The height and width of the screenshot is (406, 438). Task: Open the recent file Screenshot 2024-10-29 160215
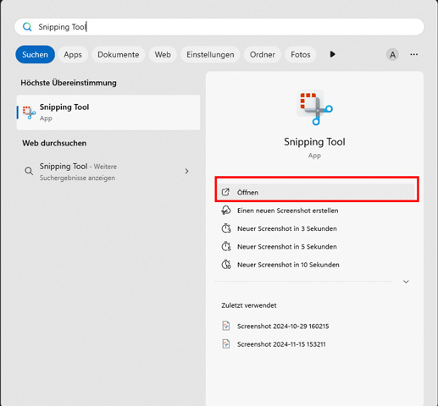click(316, 326)
